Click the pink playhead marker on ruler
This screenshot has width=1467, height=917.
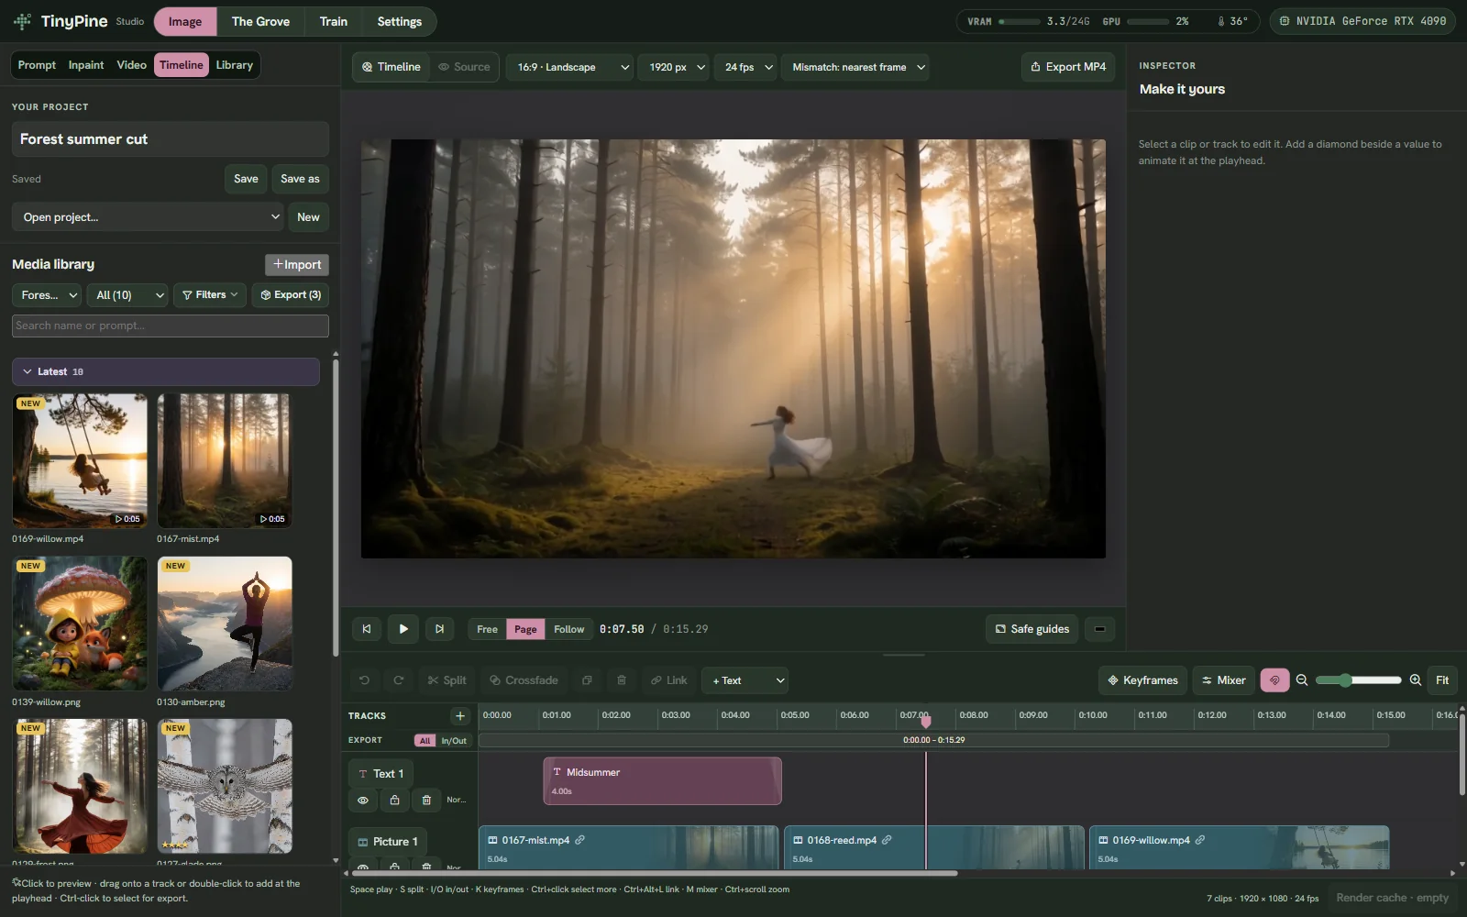pos(926,722)
